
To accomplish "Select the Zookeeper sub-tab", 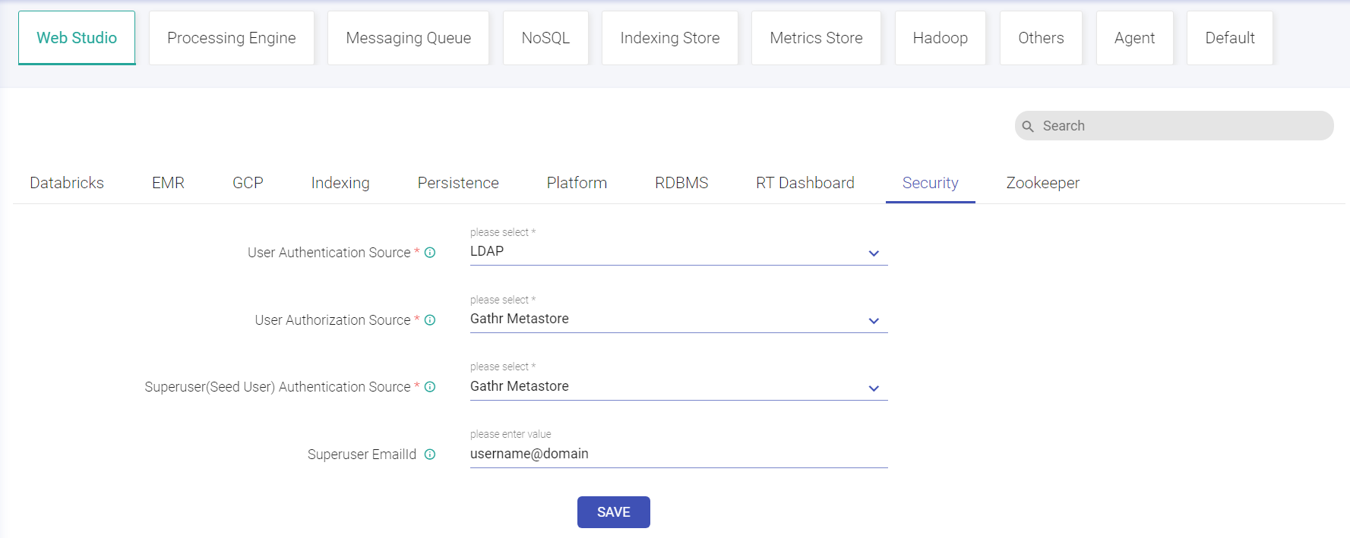I will pyautogui.click(x=1042, y=183).
